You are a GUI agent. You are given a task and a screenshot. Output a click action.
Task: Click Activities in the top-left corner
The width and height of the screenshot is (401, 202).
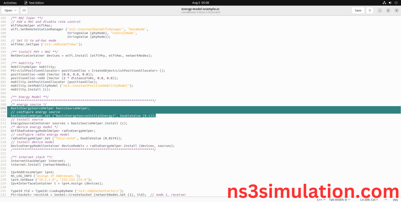coord(10,3)
